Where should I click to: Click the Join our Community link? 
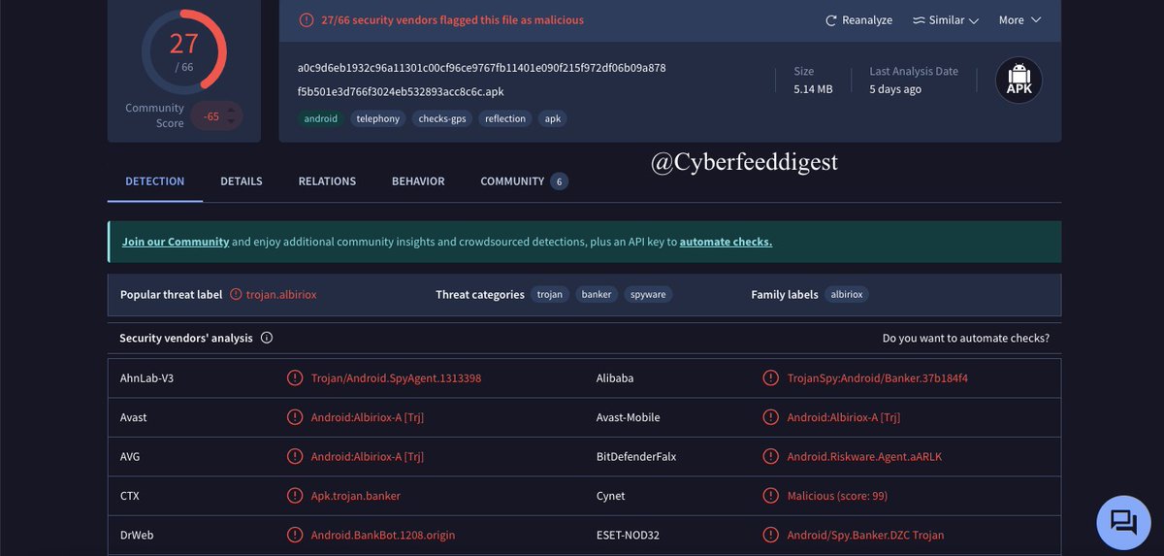176,242
